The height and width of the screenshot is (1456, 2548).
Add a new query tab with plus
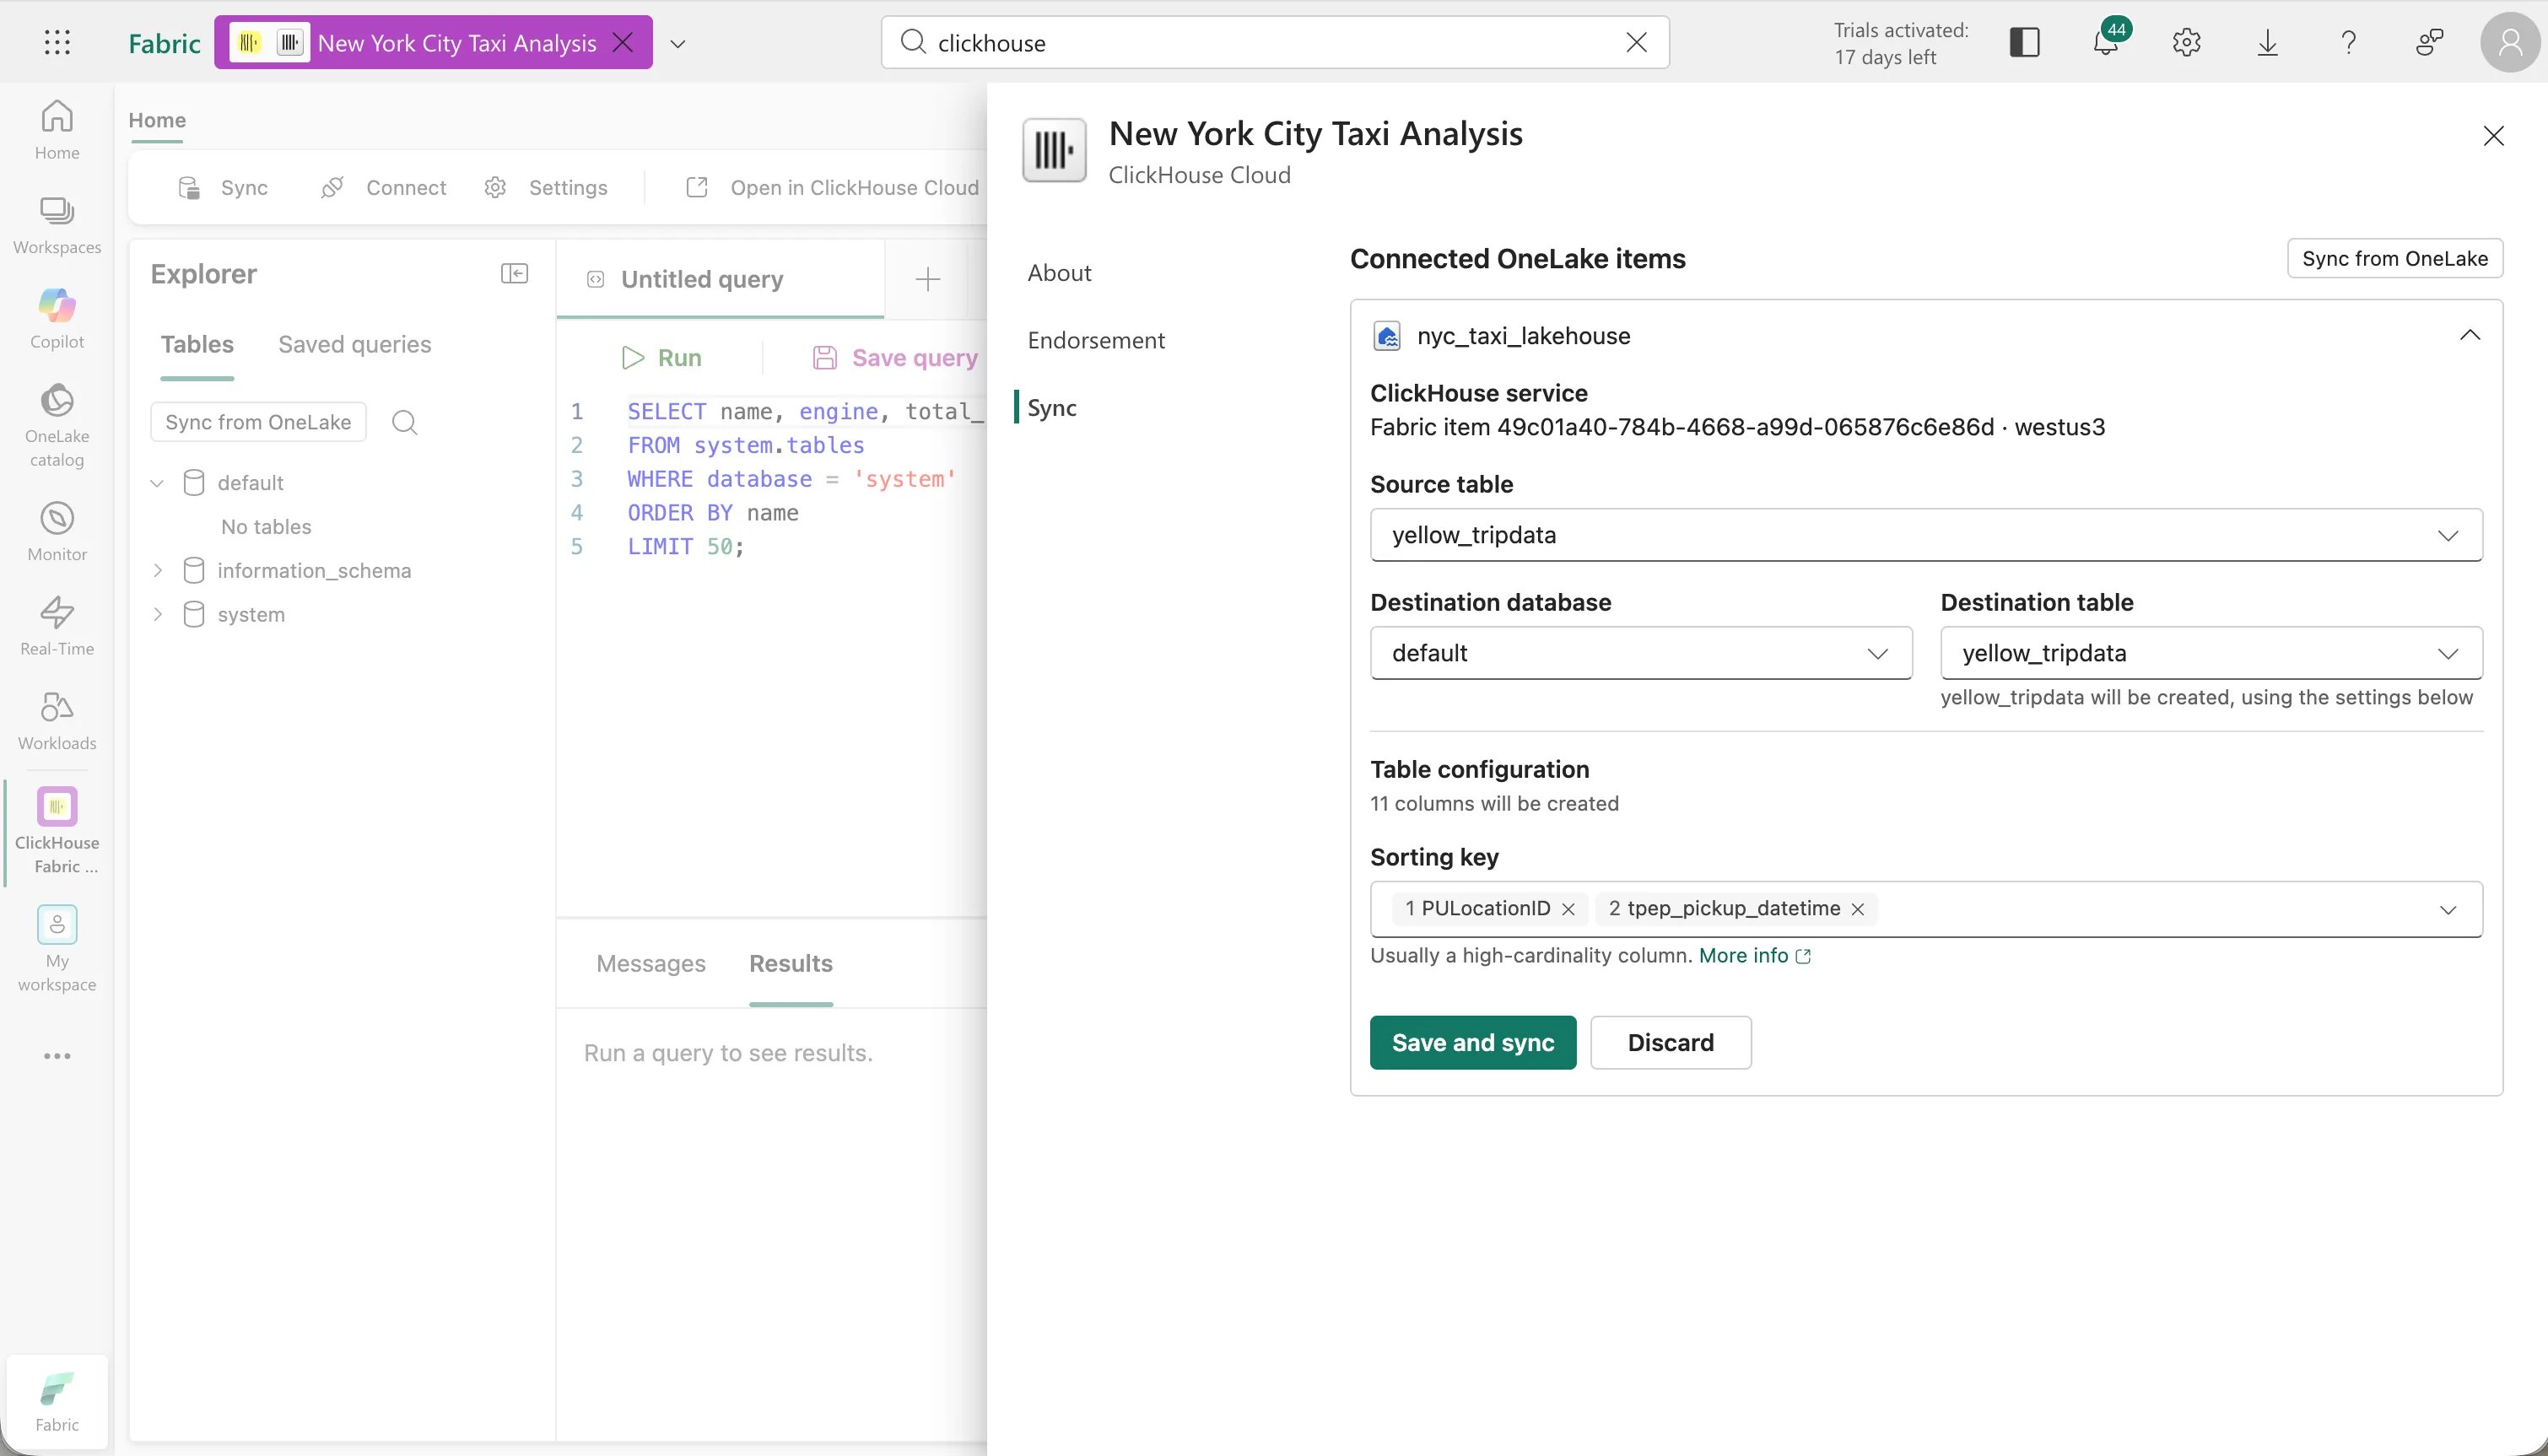click(928, 280)
